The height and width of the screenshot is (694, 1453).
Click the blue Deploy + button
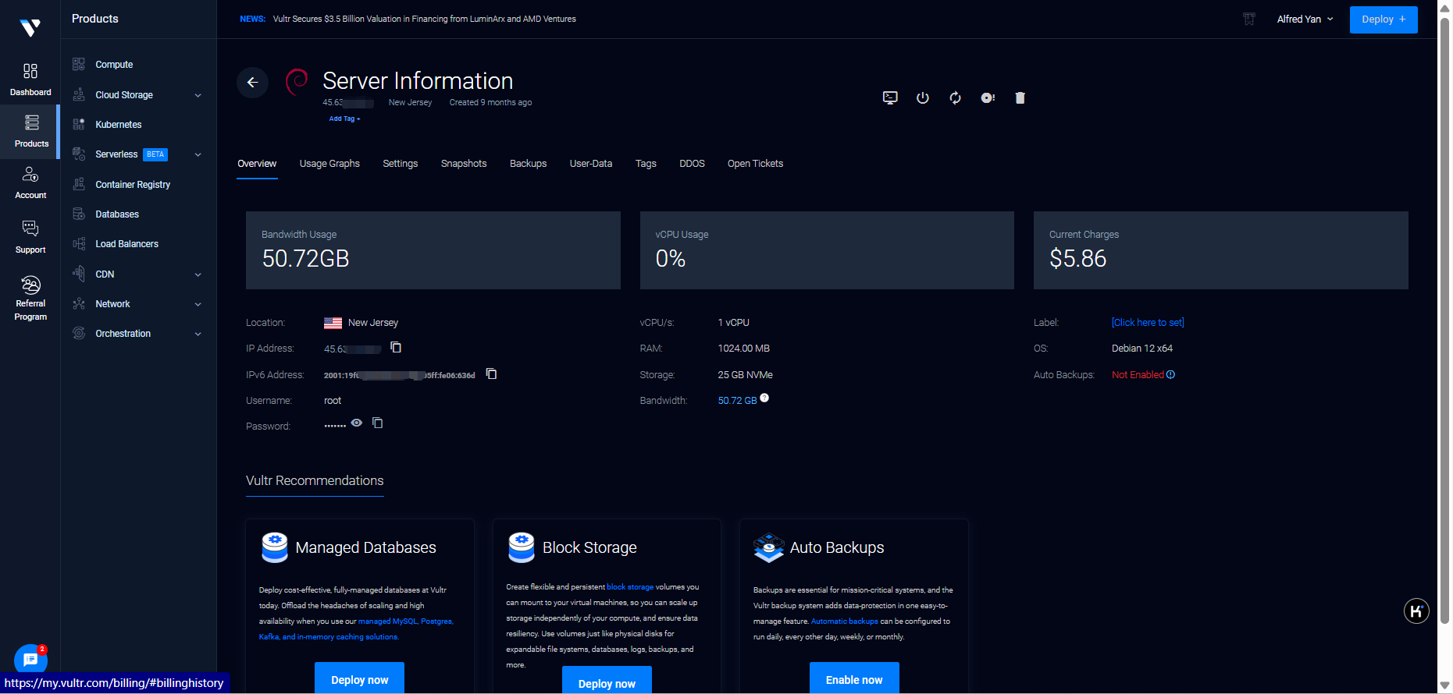[x=1383, y=19]
